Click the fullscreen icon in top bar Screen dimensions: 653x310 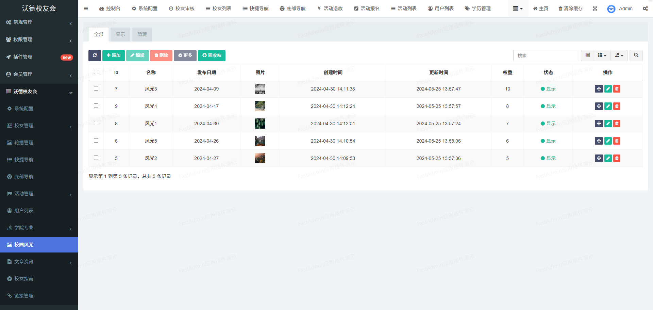[595, 9]
